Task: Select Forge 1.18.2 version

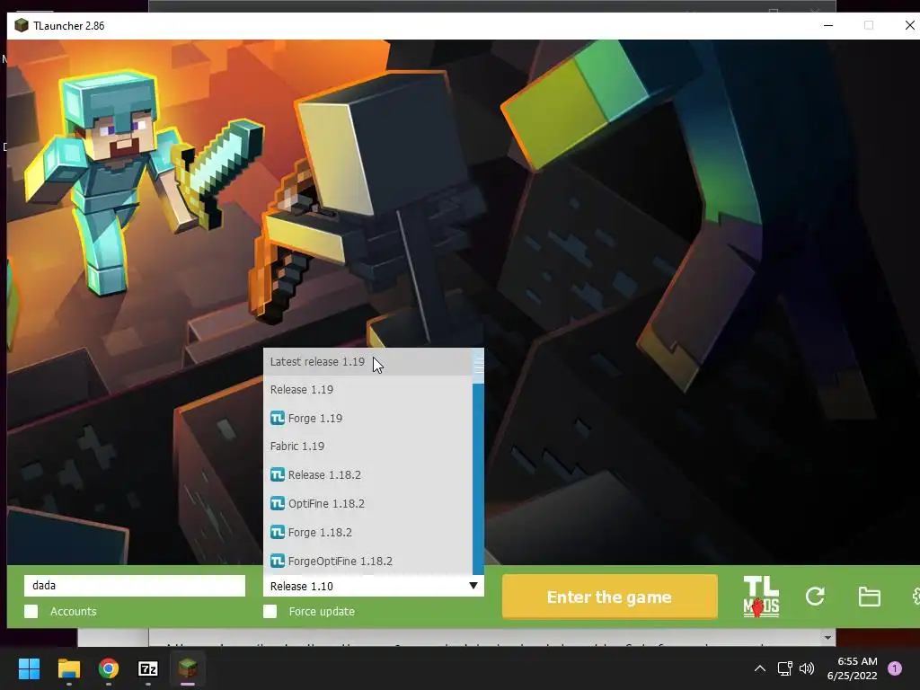Action: point(367,532)
